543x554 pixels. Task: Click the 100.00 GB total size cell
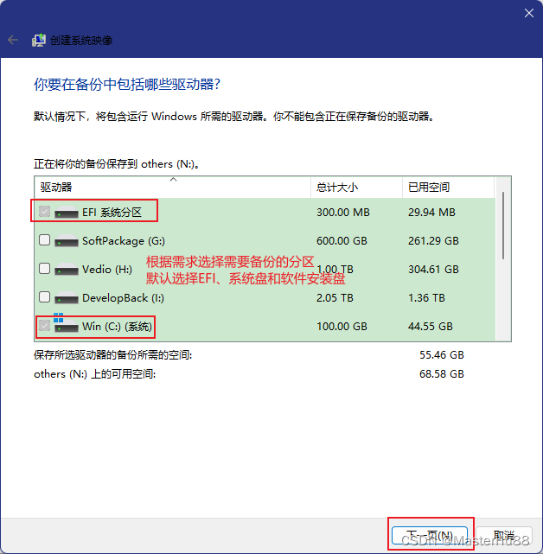[x=342, y=327]
